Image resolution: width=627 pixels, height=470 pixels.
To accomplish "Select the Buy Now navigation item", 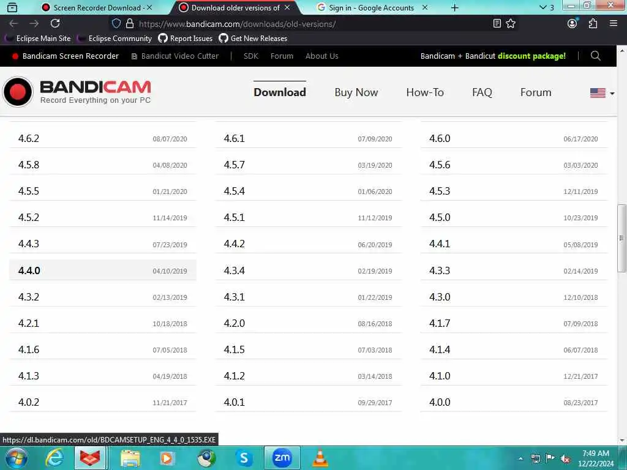I will point(356,92).
